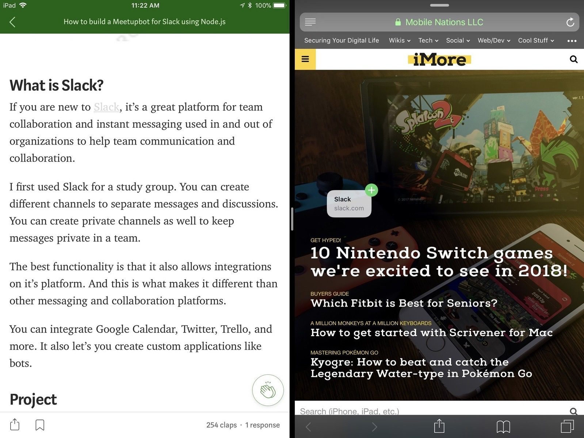The height and width of the screenshot is (438, 584).
Task: Grab the split view divider handle
Action: [292, 219]
